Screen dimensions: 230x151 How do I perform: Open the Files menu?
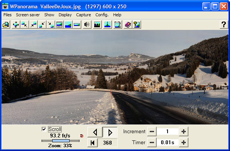(x=8, y=15)
